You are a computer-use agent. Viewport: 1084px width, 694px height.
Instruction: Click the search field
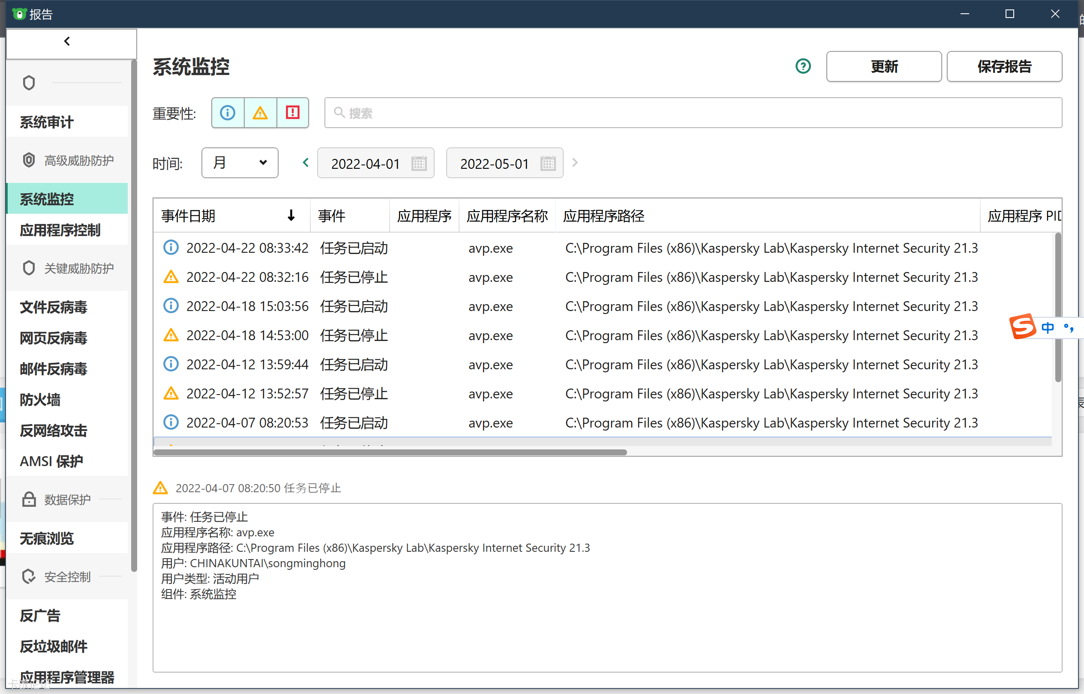point(693,113)
